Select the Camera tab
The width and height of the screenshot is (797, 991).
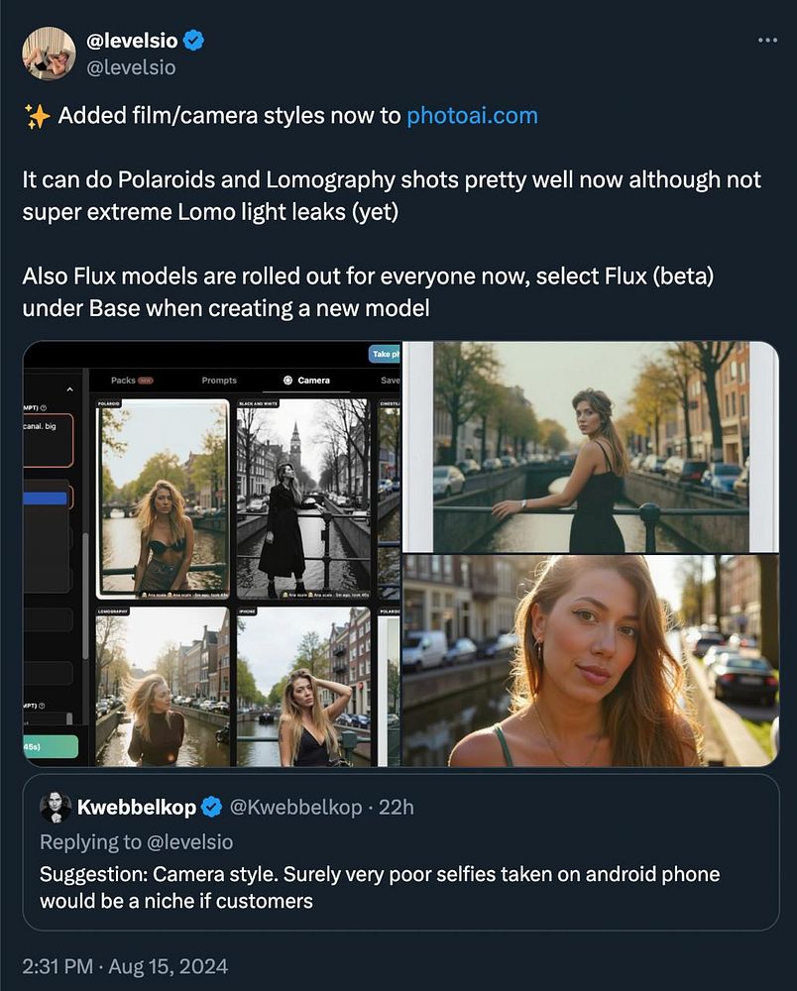pos(306,381)
